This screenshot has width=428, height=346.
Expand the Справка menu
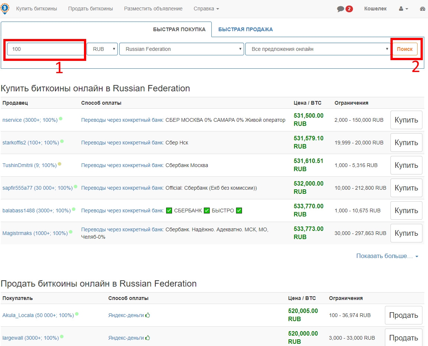(206, 9)
